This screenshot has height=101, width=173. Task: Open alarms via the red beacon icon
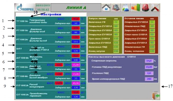click(x=145, y=8)
